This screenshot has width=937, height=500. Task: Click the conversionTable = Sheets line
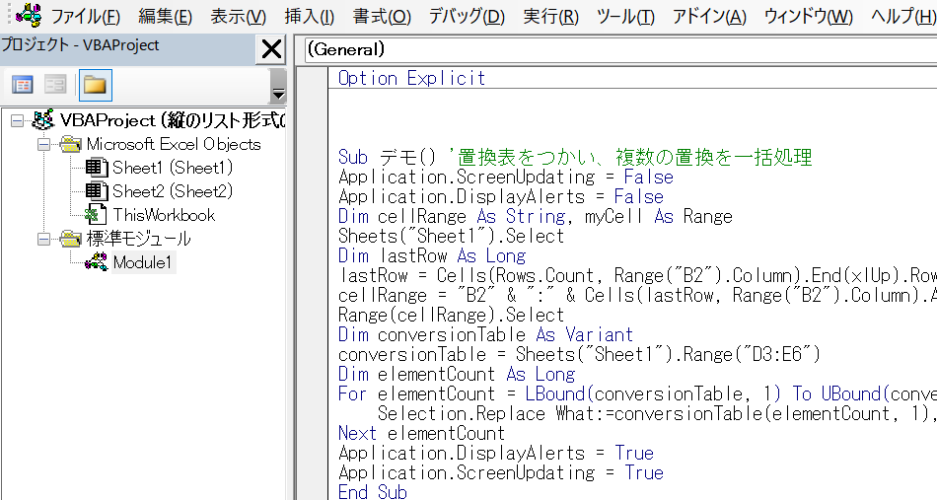point(579,354)
